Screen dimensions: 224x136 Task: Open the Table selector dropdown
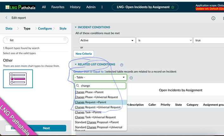[x=100, y=77]
